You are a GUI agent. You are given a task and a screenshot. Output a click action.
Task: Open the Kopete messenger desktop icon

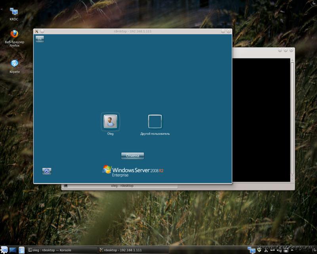pyautogui.click(x=14, y=64)
